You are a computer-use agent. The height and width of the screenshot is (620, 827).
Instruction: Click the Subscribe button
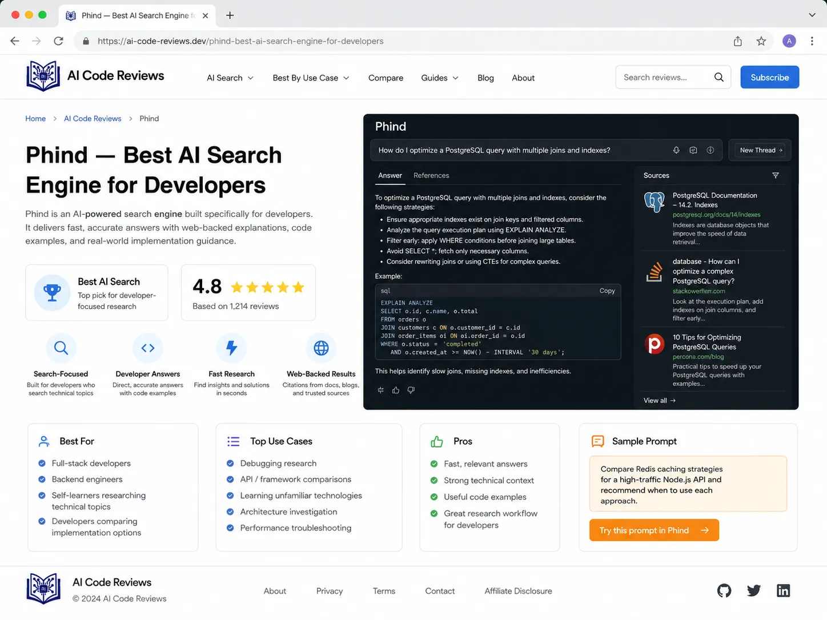coord(769,77)
